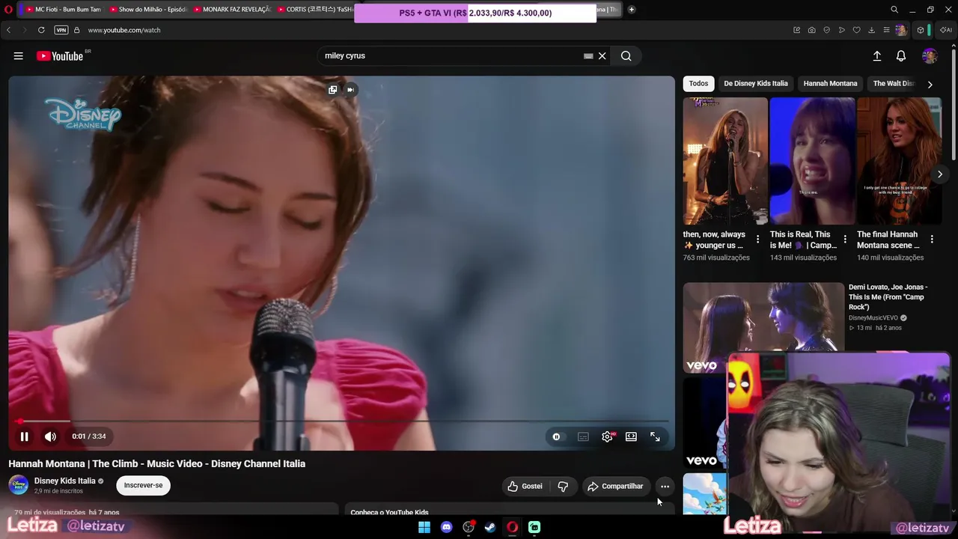The height and width of the screenshot is (539, 958).
Task: Go to the YouTube home logo
Action: tap(60, 56)
